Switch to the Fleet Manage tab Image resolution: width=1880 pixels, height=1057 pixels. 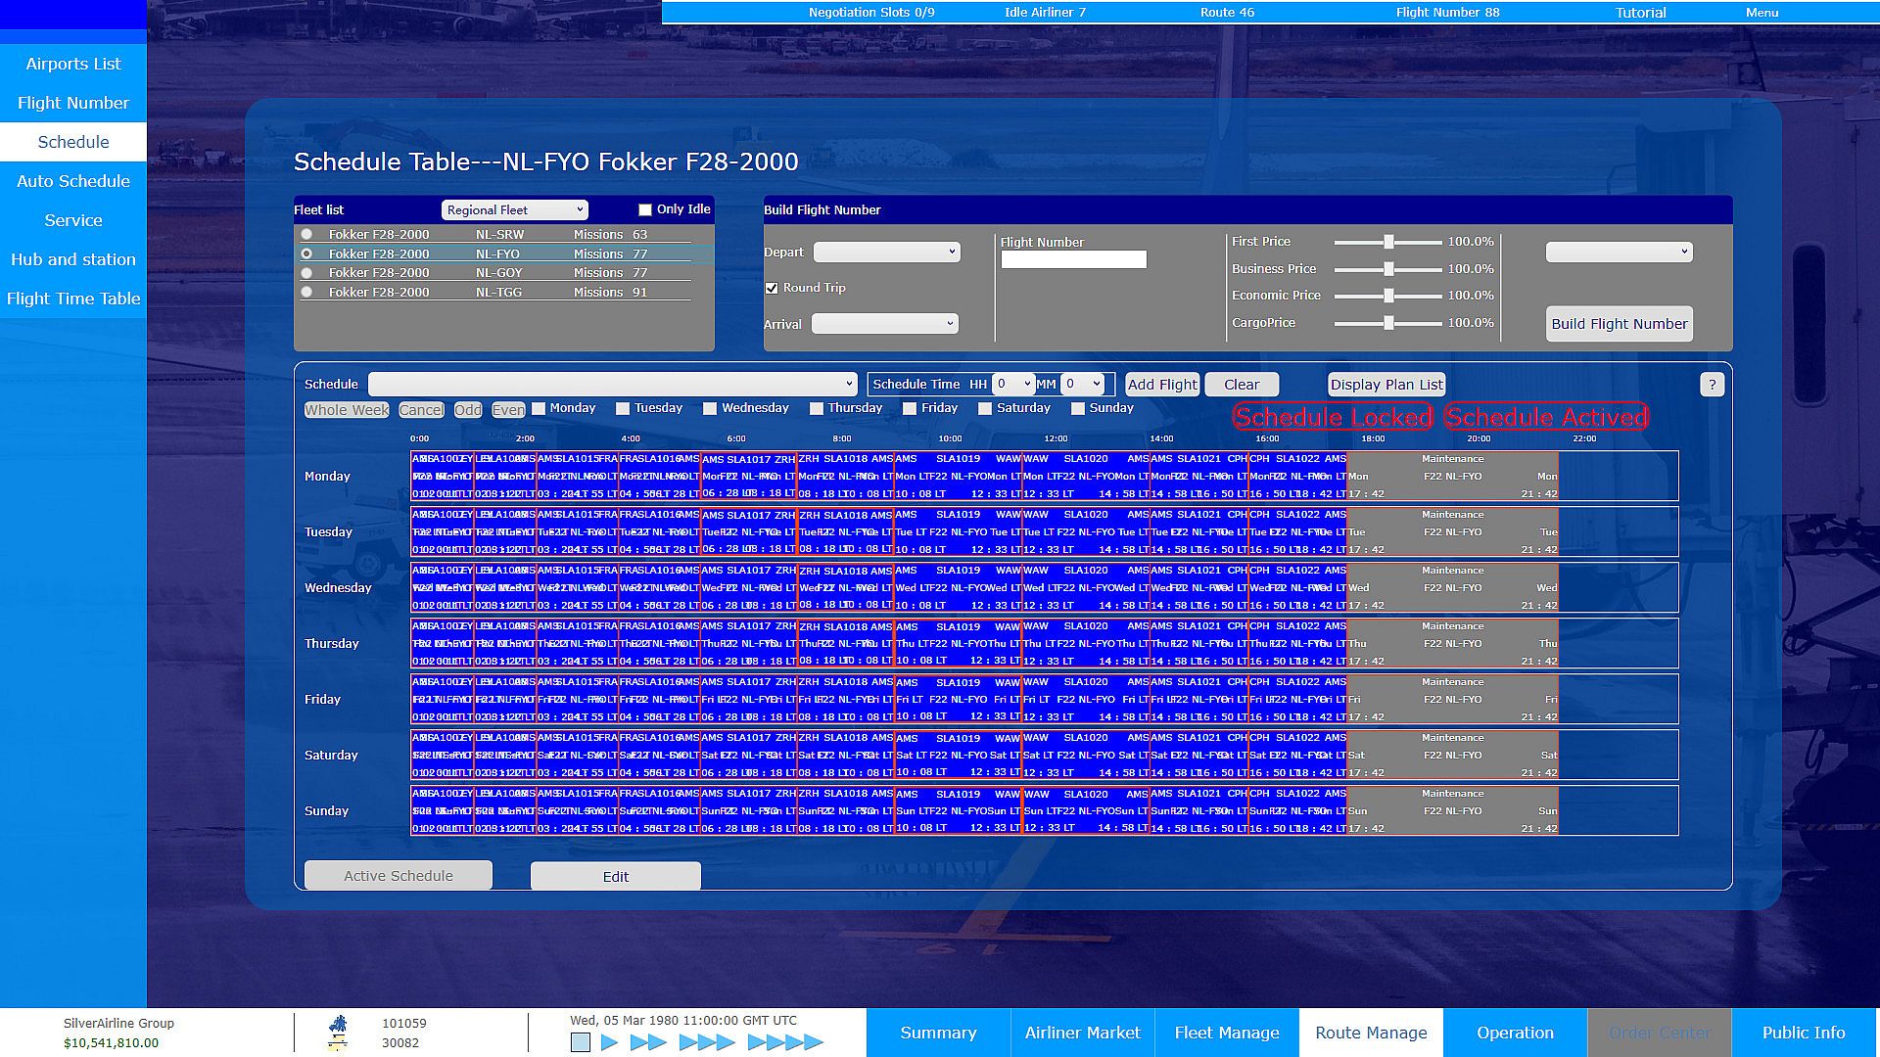1226,1033
